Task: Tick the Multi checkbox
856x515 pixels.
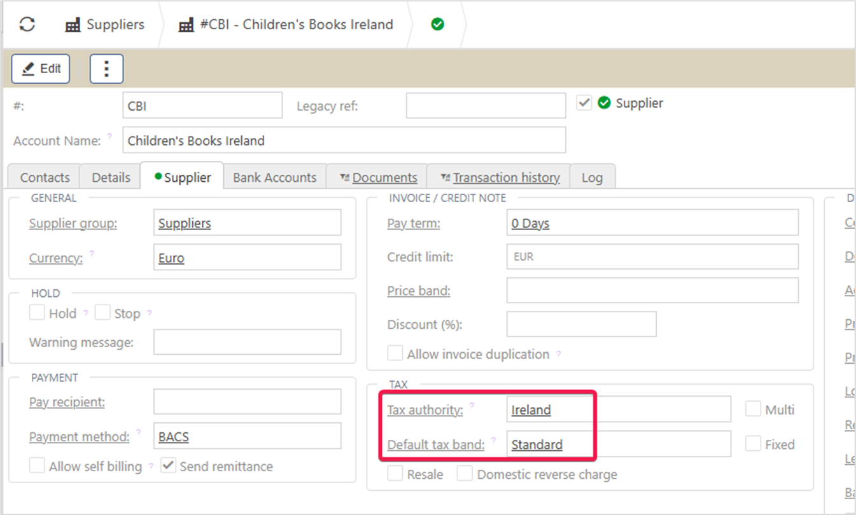Action: point(754,409)
